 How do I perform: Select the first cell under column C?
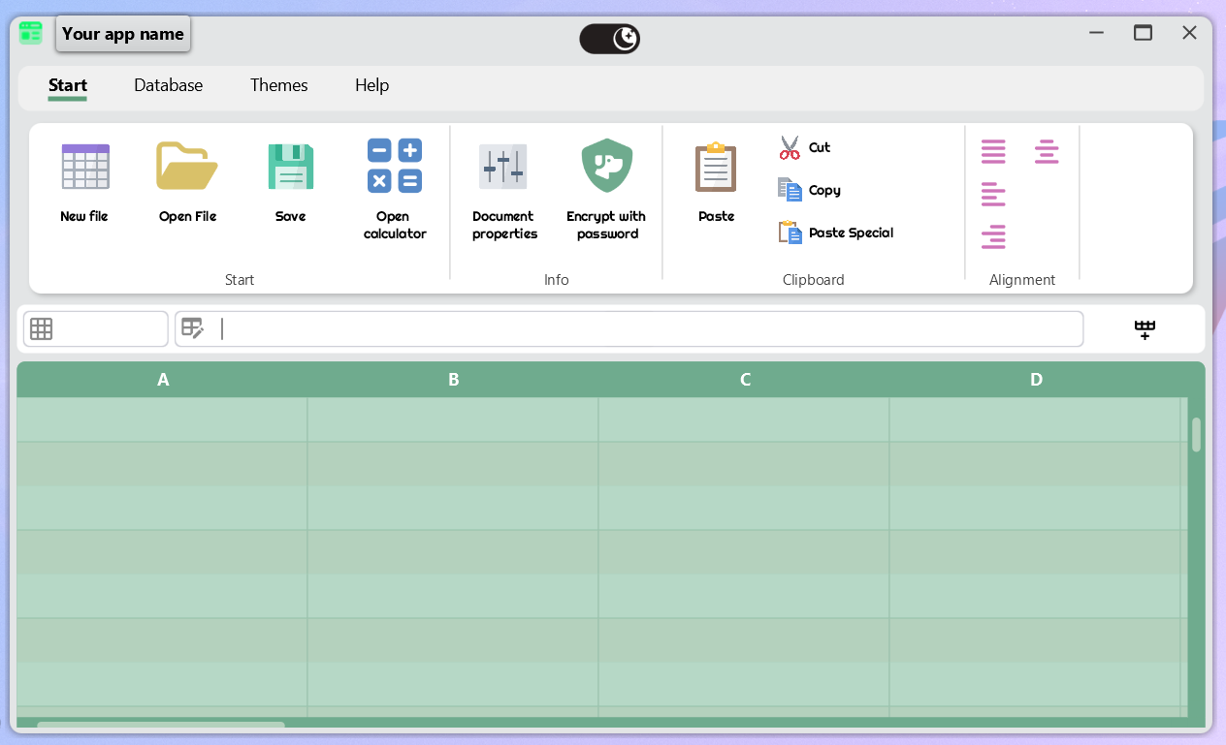744,419
